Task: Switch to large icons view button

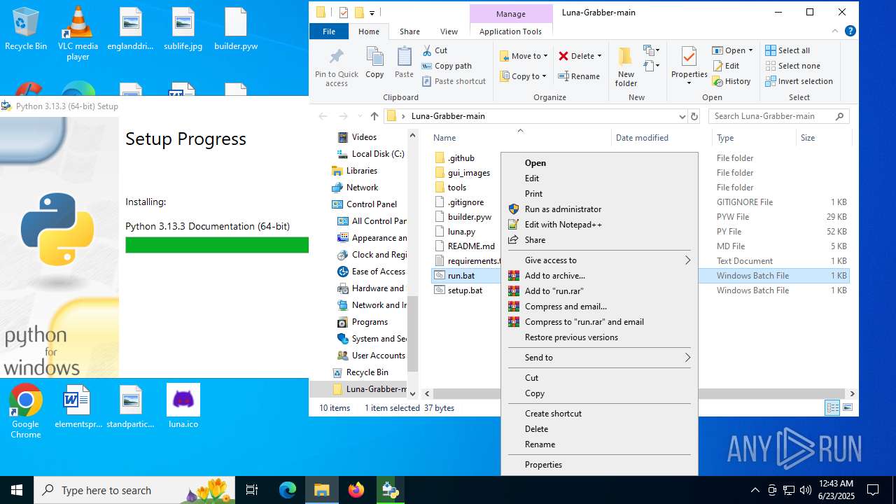Action: point(848,407)
